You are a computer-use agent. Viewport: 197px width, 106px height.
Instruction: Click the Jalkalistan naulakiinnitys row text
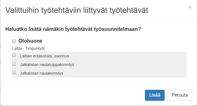(x=42, y=73)
